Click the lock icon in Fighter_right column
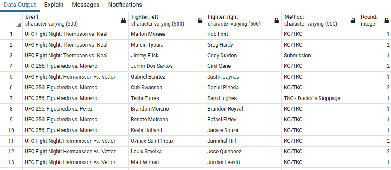 276,21
